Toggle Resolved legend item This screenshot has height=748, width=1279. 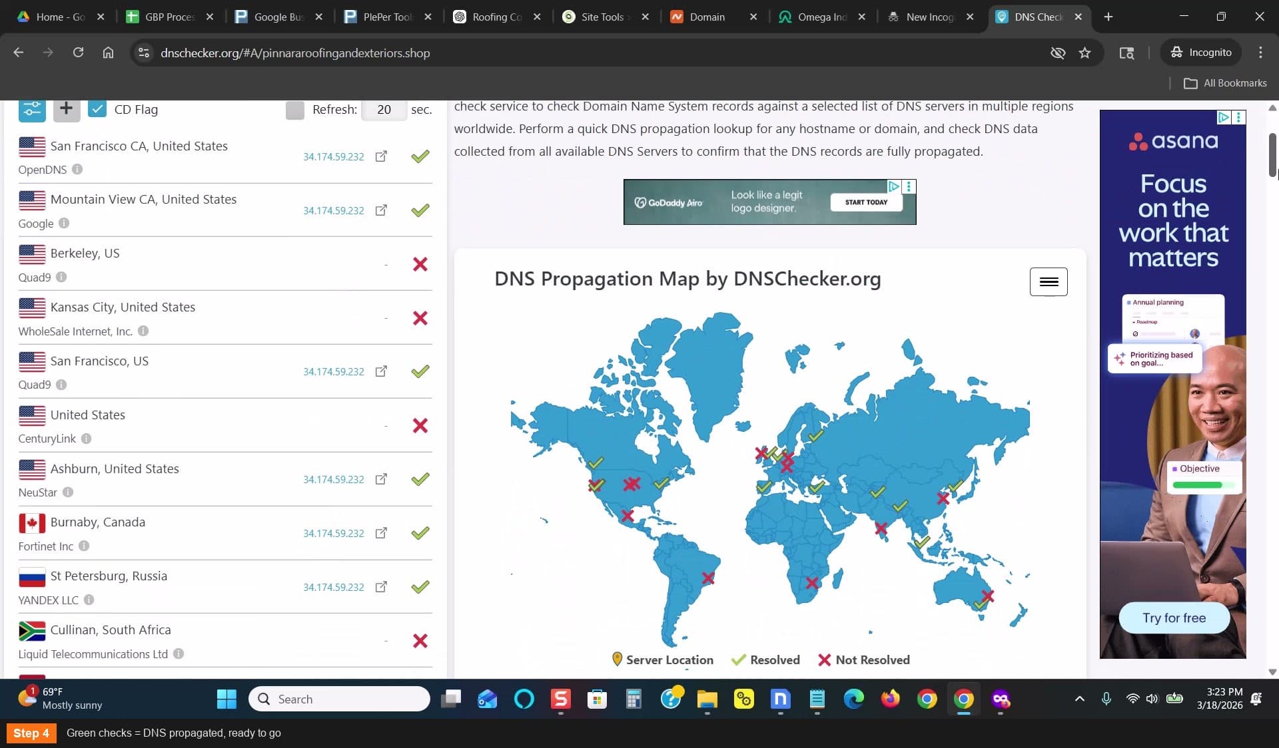click(x=765, y=659)
